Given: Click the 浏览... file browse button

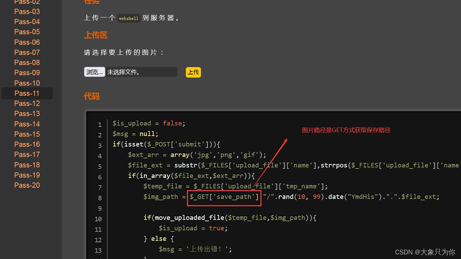Looking at the screenshot, I should tap(95, 72).
